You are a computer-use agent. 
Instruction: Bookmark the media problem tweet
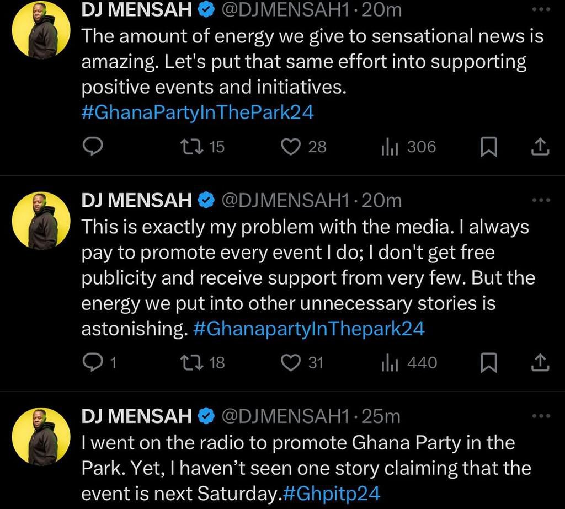488,363
